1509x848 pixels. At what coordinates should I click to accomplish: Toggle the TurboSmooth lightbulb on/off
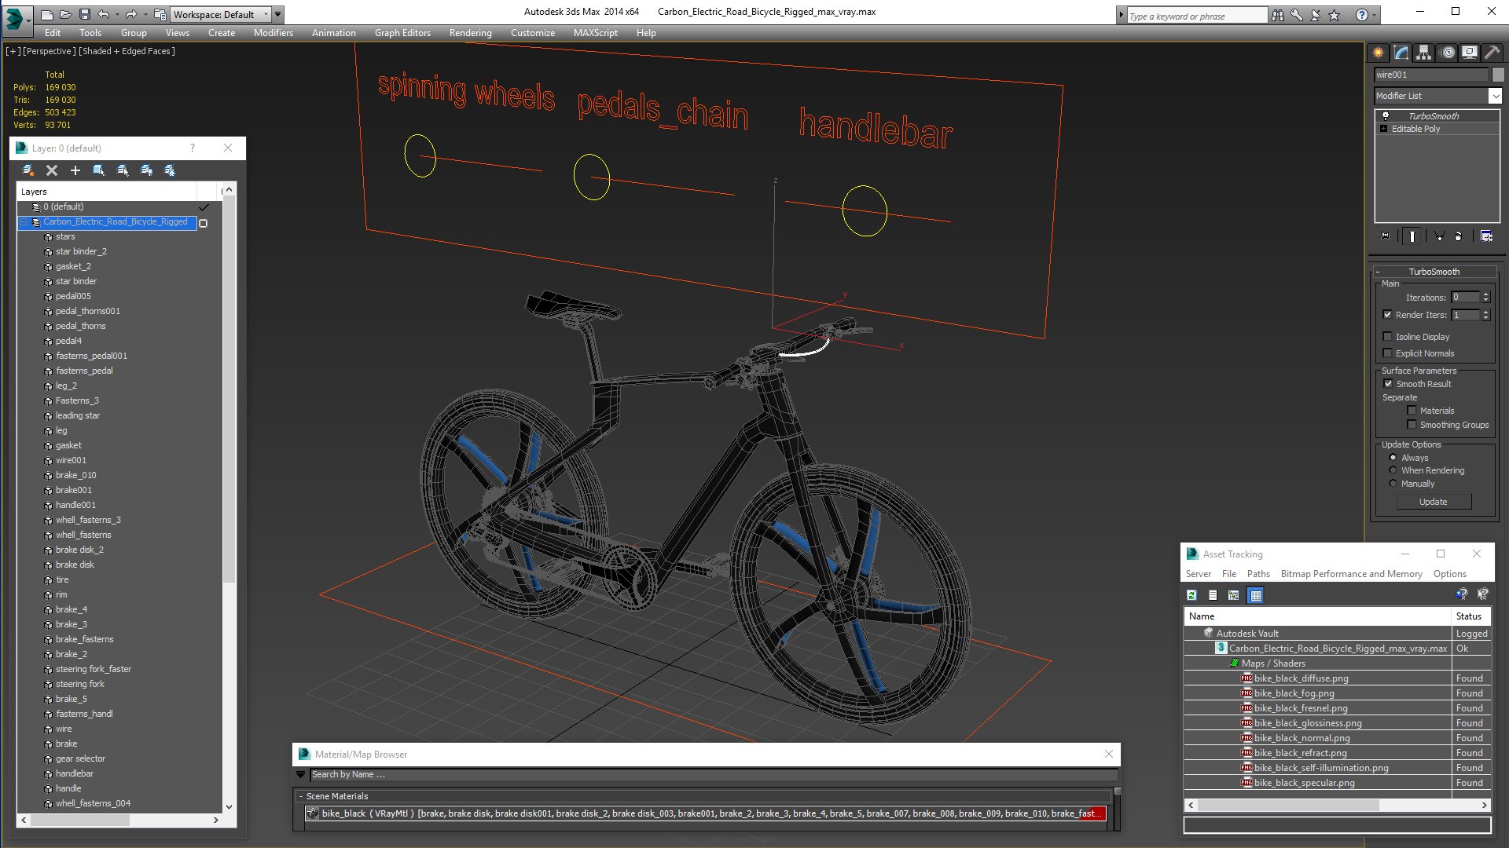coord(1386,115)
